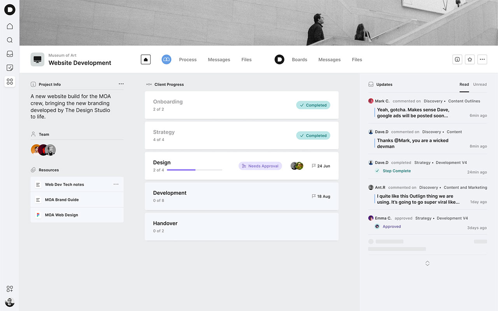Click Museum of Art client name
This screenshot has height=311, width=498.
coord(62,56)
